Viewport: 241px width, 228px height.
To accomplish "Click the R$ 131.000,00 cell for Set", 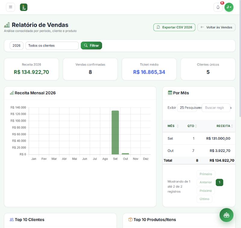I will point(218,138).
